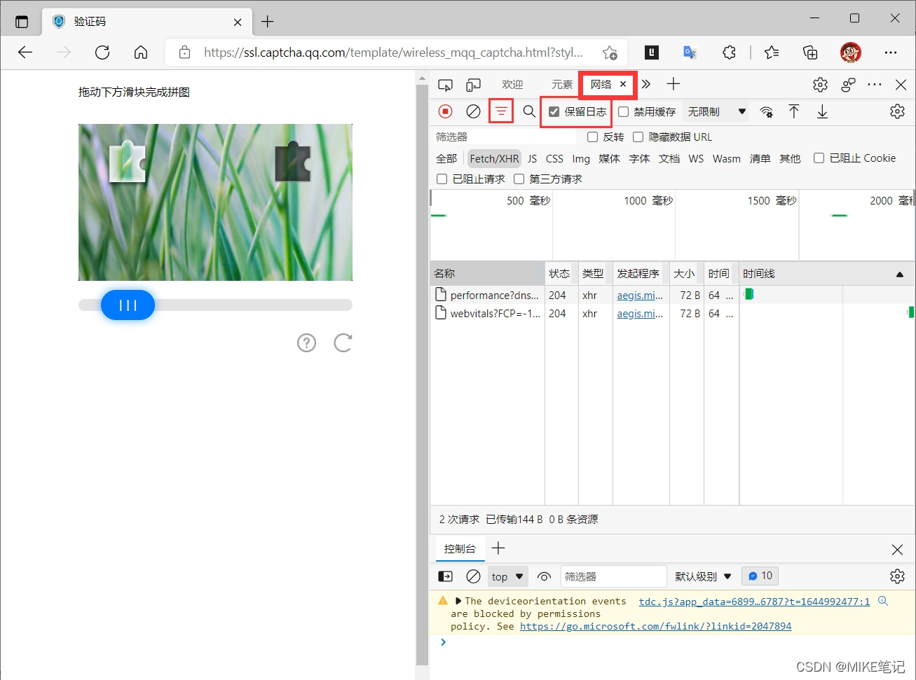This screenshot has width=916, height=680.
Task: Check the 第三方请求 checkbox
Action: point(519,179)
